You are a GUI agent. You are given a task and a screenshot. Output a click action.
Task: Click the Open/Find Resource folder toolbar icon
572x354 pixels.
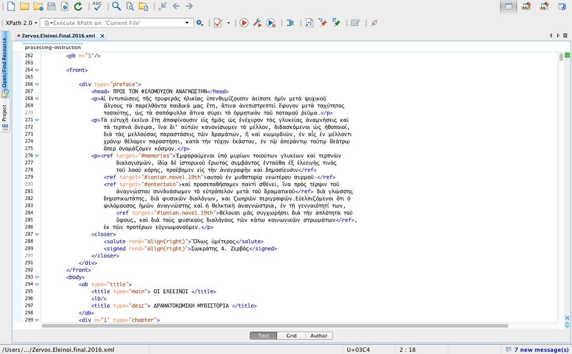point(143,6)
